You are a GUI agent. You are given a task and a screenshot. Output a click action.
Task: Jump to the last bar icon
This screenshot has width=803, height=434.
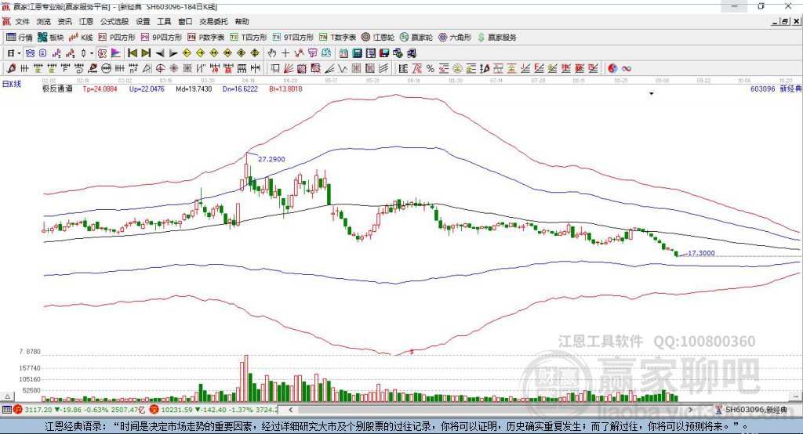tap(146, 53)
